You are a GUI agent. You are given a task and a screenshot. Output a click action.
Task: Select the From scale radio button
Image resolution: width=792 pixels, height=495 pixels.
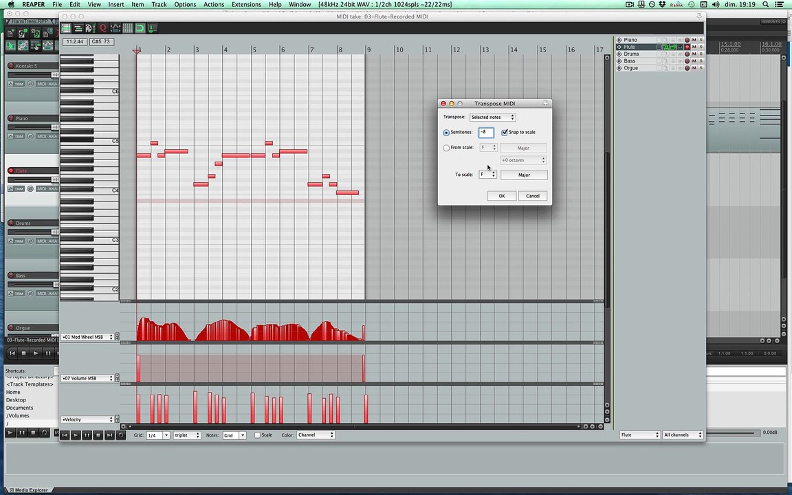pos(446,148)
